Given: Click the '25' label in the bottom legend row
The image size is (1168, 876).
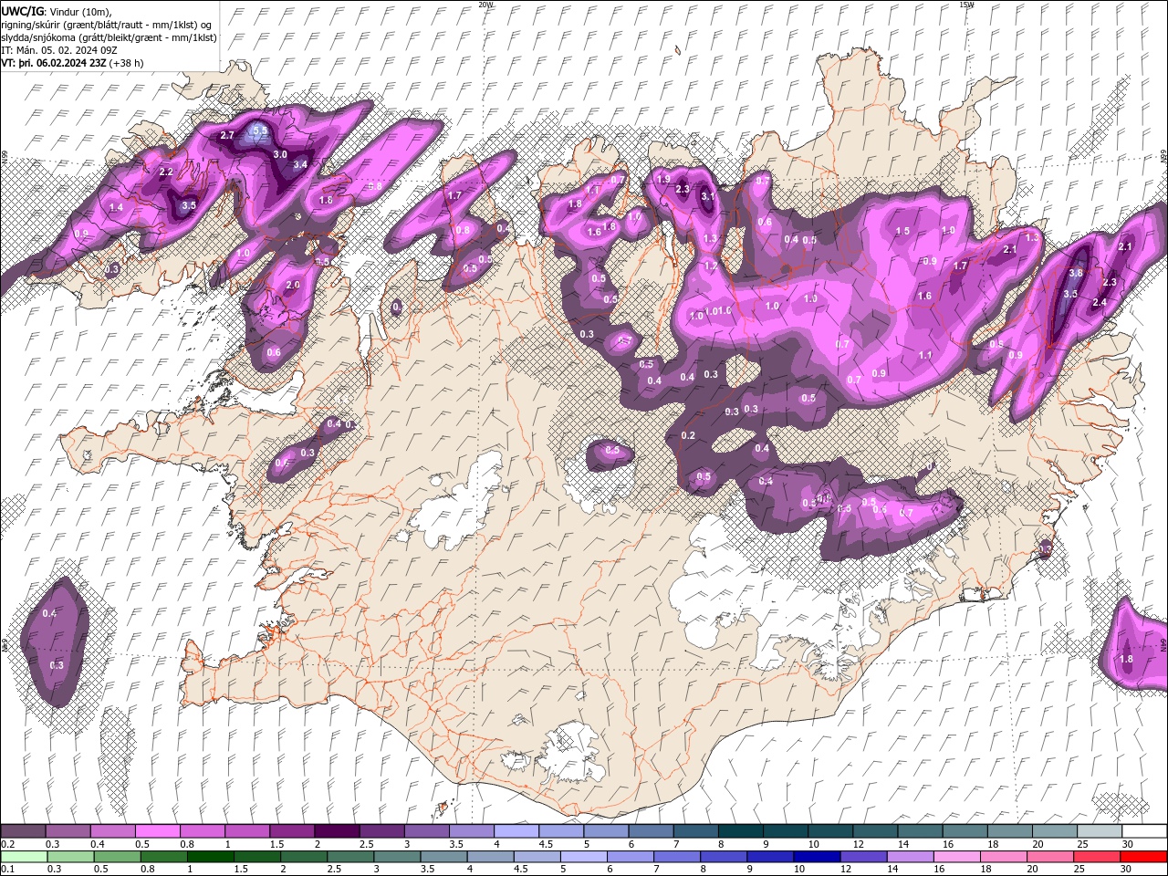Looking at the screenshot, I should (1080, 869).
